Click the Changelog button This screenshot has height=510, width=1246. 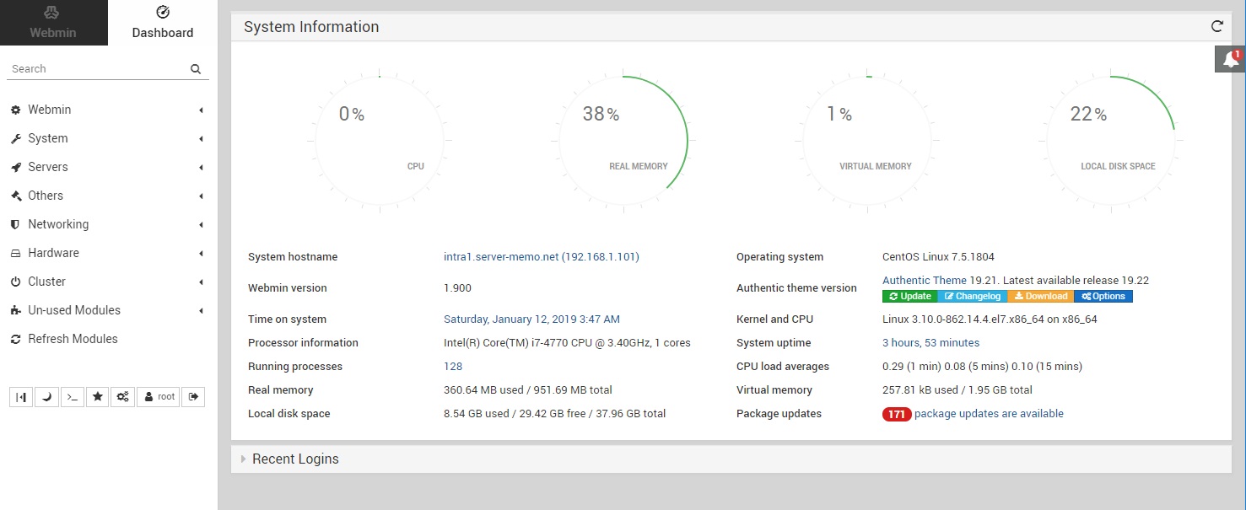pyautogui.click(x=973, y=297)
